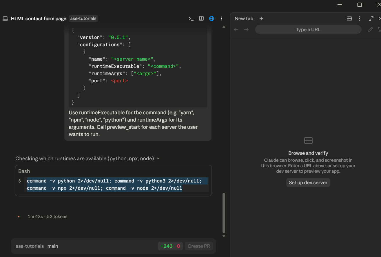Click the "<server-name>" string value
This screenshot has width=381, height=257.
tap(132, 59)
